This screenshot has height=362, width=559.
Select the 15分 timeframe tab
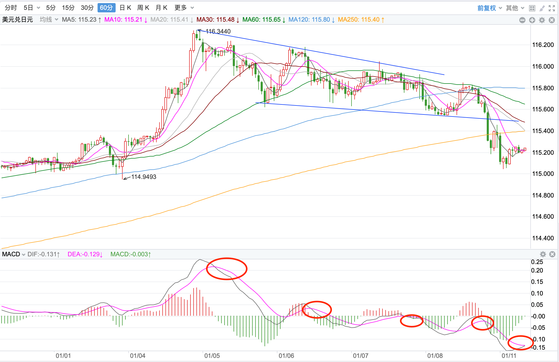(68, 8)
